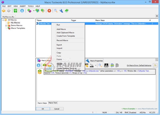The width and height of the screenshot is (160, 115).
Task: Run steps with the editor play icon
Action: (x=38, y=65)
